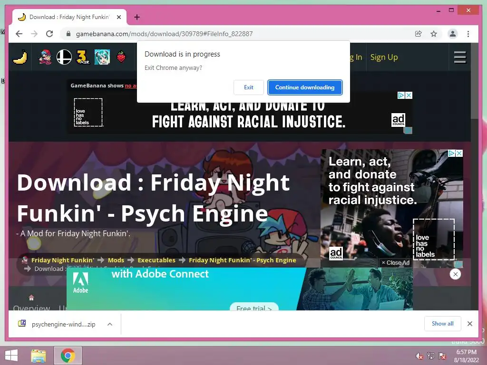487x365 pixels.
Task: Open the Hatsune Miku game icon
Action: click(x=102, y=57)
